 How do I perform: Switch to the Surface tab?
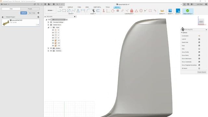tap(70, 7)
